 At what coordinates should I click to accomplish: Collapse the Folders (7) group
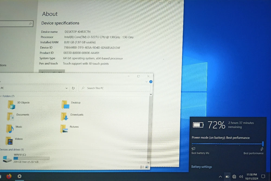[x=1, y=96]
